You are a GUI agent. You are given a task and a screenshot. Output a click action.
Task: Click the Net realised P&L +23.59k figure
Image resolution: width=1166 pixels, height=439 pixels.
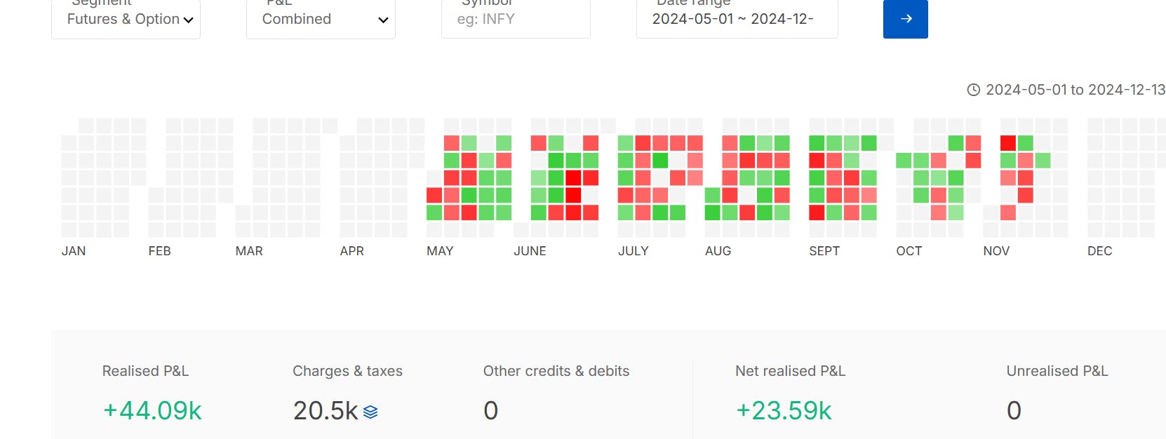784,411
